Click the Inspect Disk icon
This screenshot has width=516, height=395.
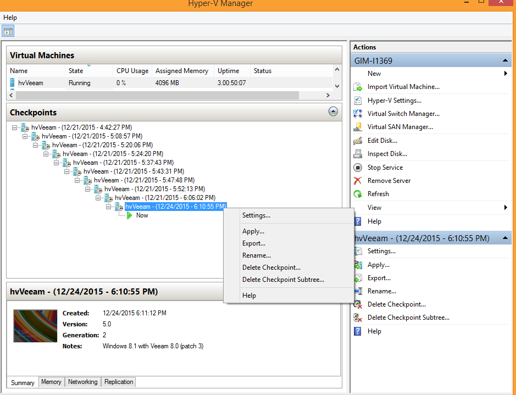[358, 154]
